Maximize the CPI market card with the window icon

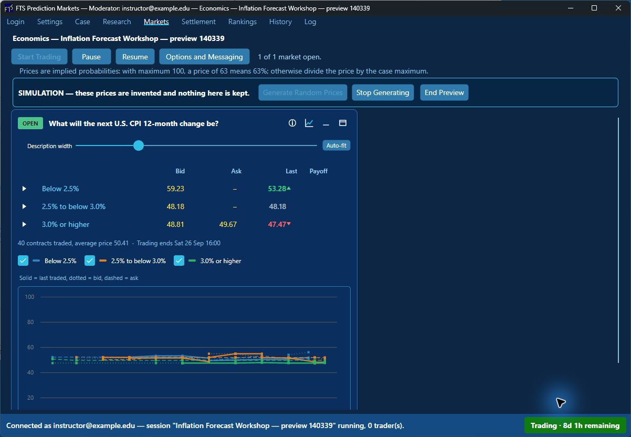(x=343, y=123)
